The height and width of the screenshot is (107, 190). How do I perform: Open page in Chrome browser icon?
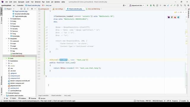tap(172, 17)
